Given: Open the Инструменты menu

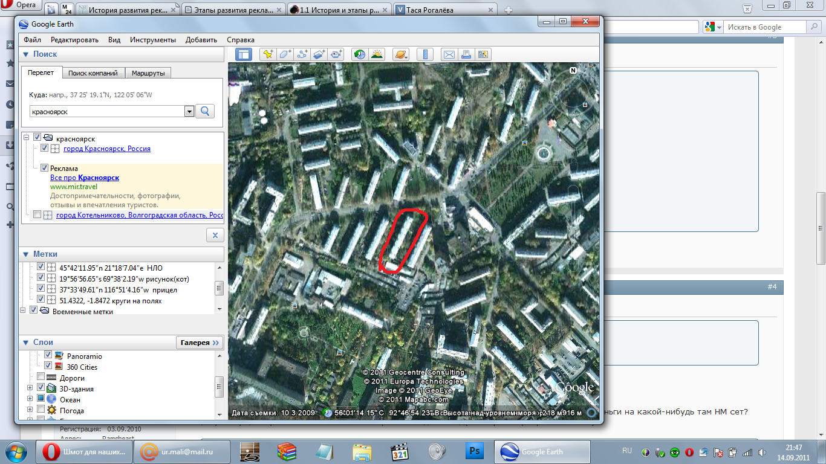Looking at the screenshot, I should point(153,40).
